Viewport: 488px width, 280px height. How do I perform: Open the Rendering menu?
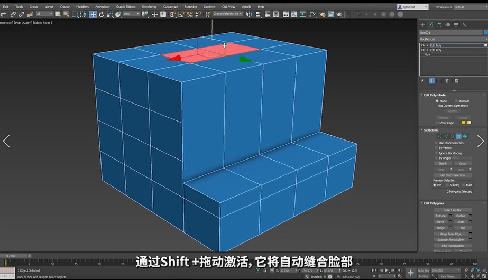[150, 7]
